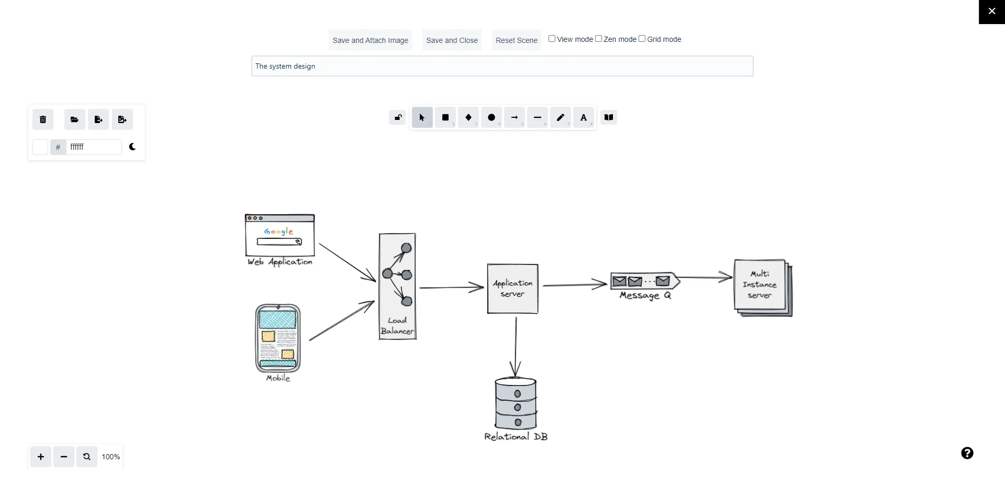The width and height of the screenshot is (1005, 497).
Task: Click the 'Web Application' label text
Action: [x=280, y=262]
